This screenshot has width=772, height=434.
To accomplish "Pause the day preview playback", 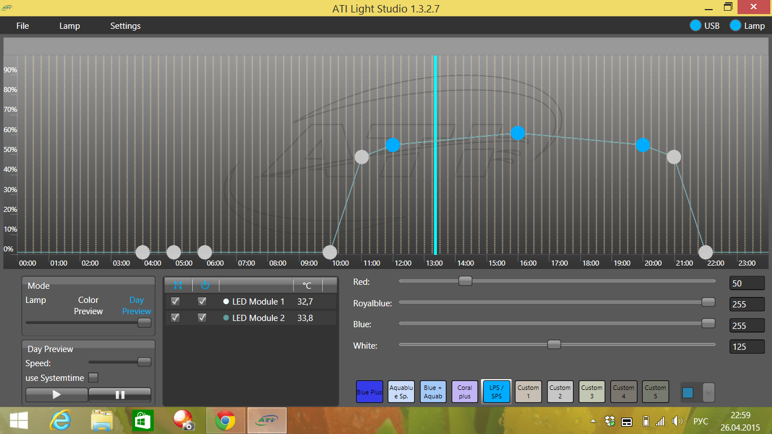I will (120, 394).
